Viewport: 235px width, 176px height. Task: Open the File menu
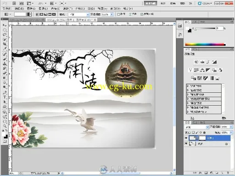[x=7, y=9]
